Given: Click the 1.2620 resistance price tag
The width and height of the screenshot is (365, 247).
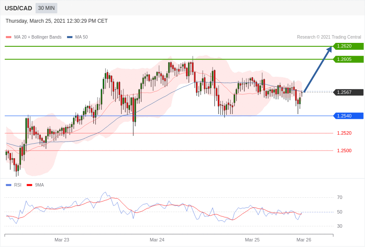Looking at the screenshot, I should (x=348, y=46).
